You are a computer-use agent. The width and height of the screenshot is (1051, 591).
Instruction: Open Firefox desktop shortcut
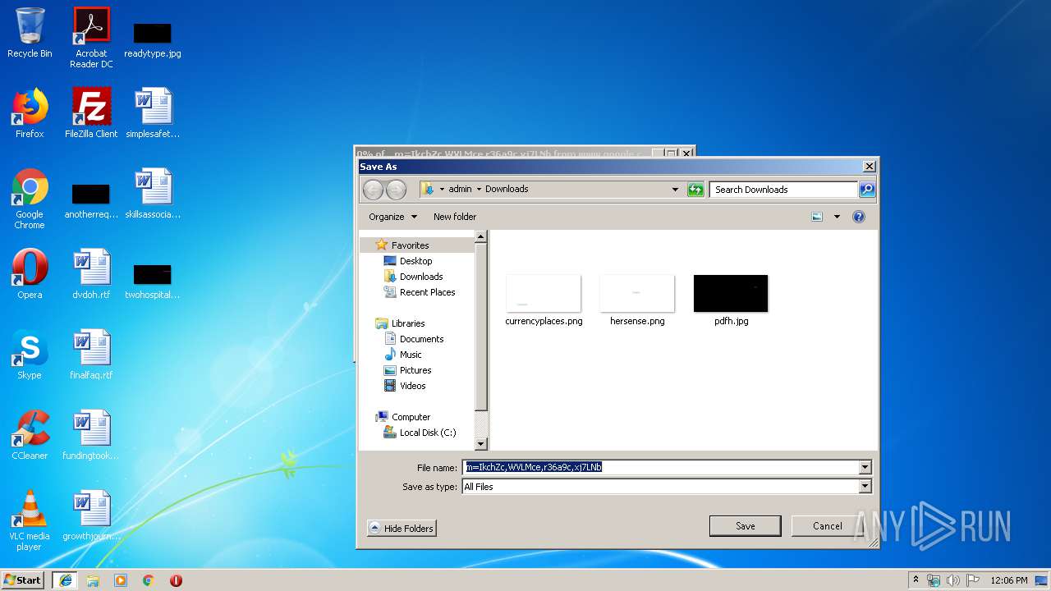tap(30, 113)
